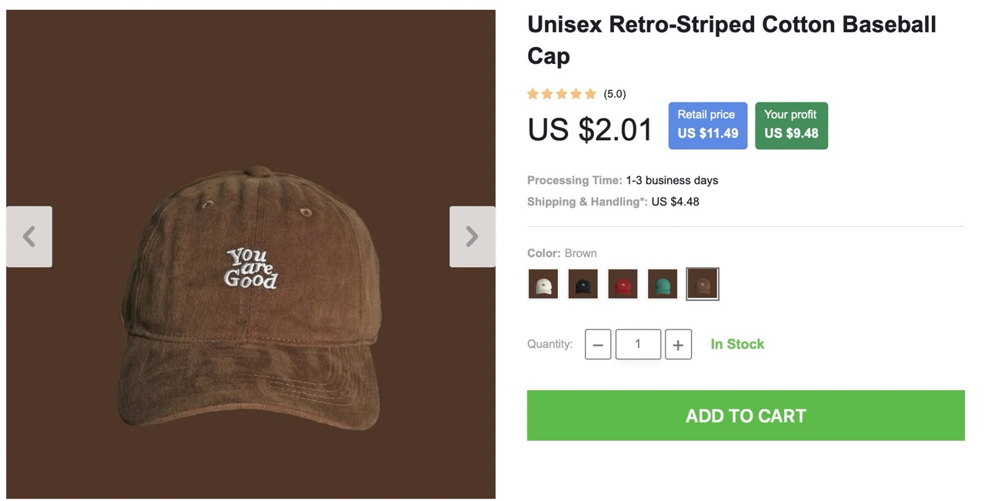Viewport: 985px width, 501px height.
Task: Click the Shipping & Handling label
Action: click(587, 202)
